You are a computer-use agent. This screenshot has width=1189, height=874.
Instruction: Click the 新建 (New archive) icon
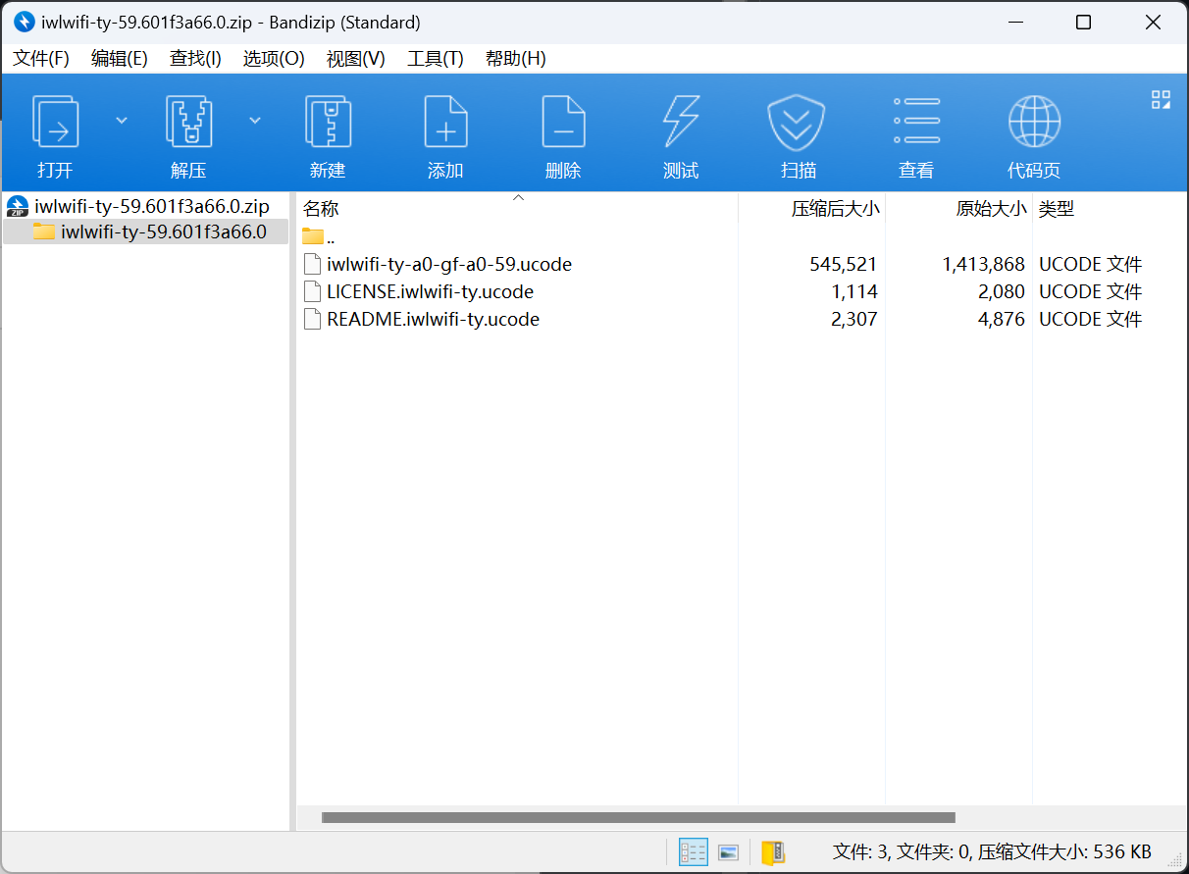(x=328, y=123)
